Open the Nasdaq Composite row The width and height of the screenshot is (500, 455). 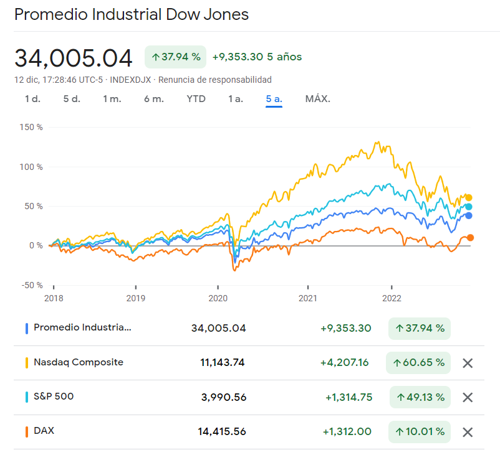[249, 363]
